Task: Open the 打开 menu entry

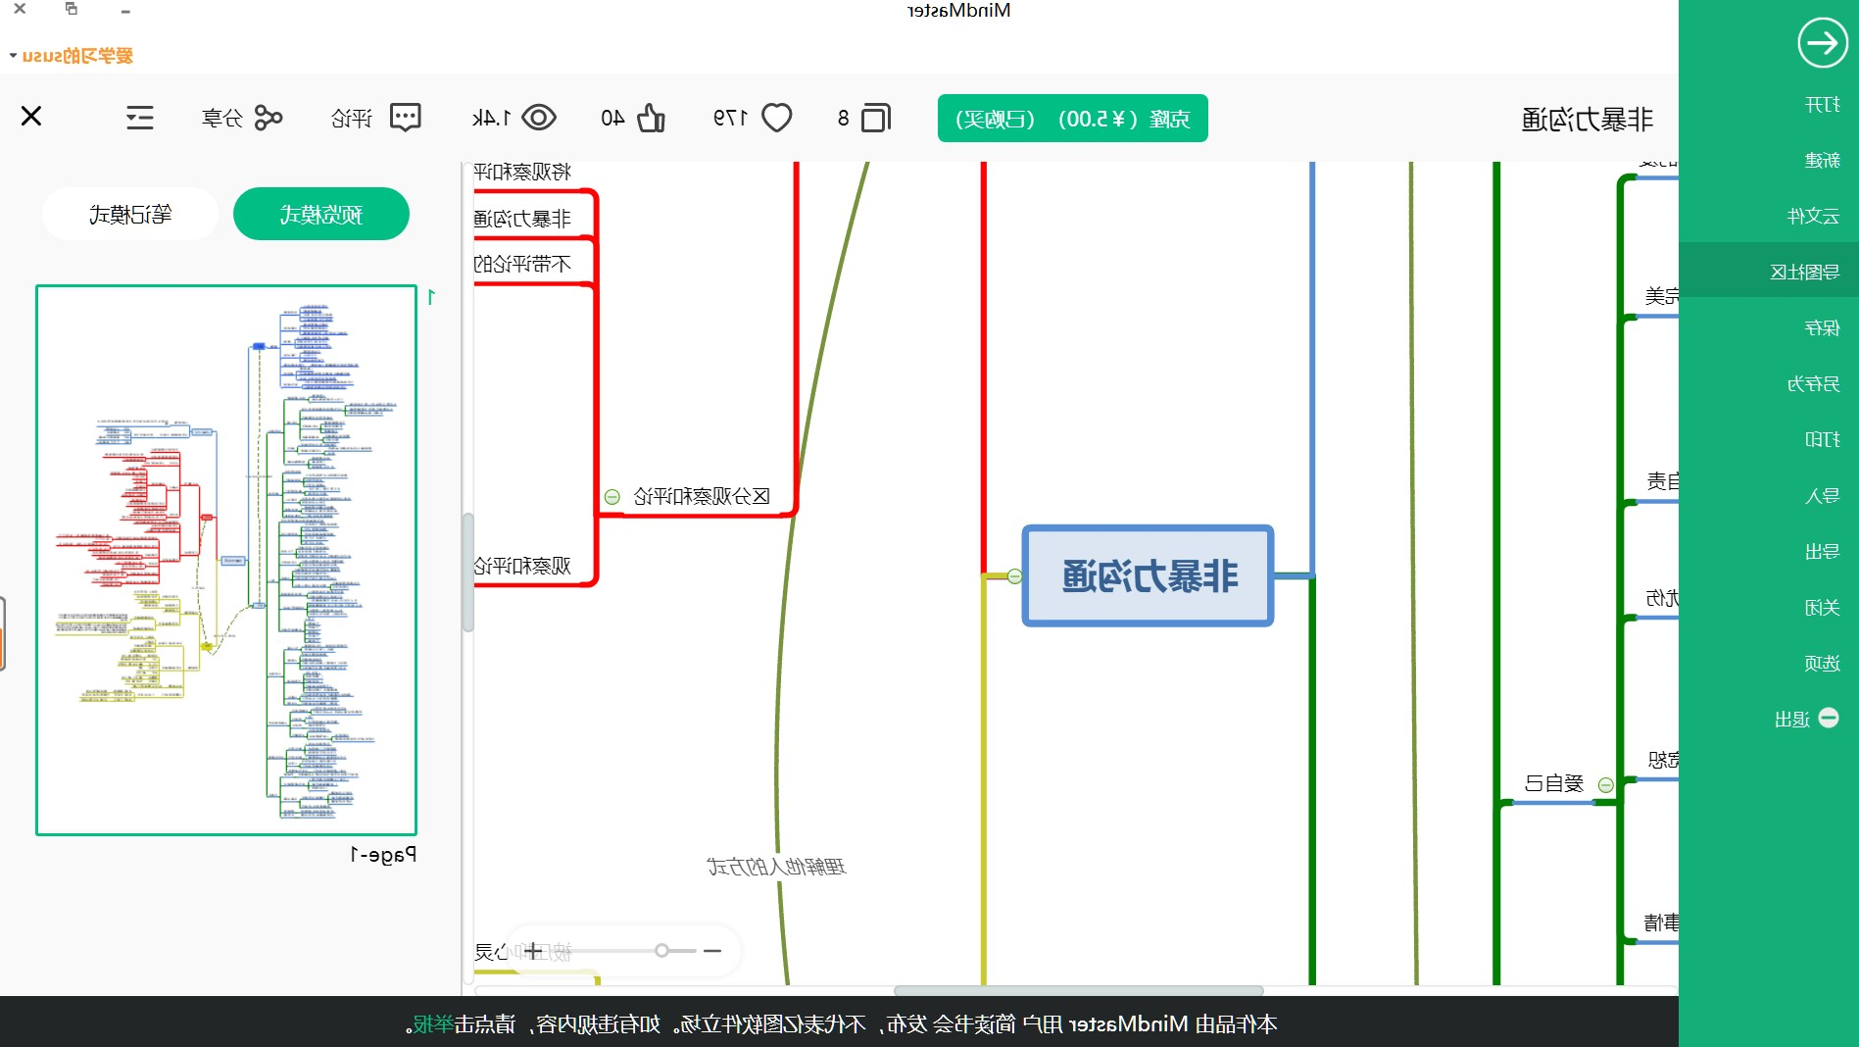Action: 1822,104
